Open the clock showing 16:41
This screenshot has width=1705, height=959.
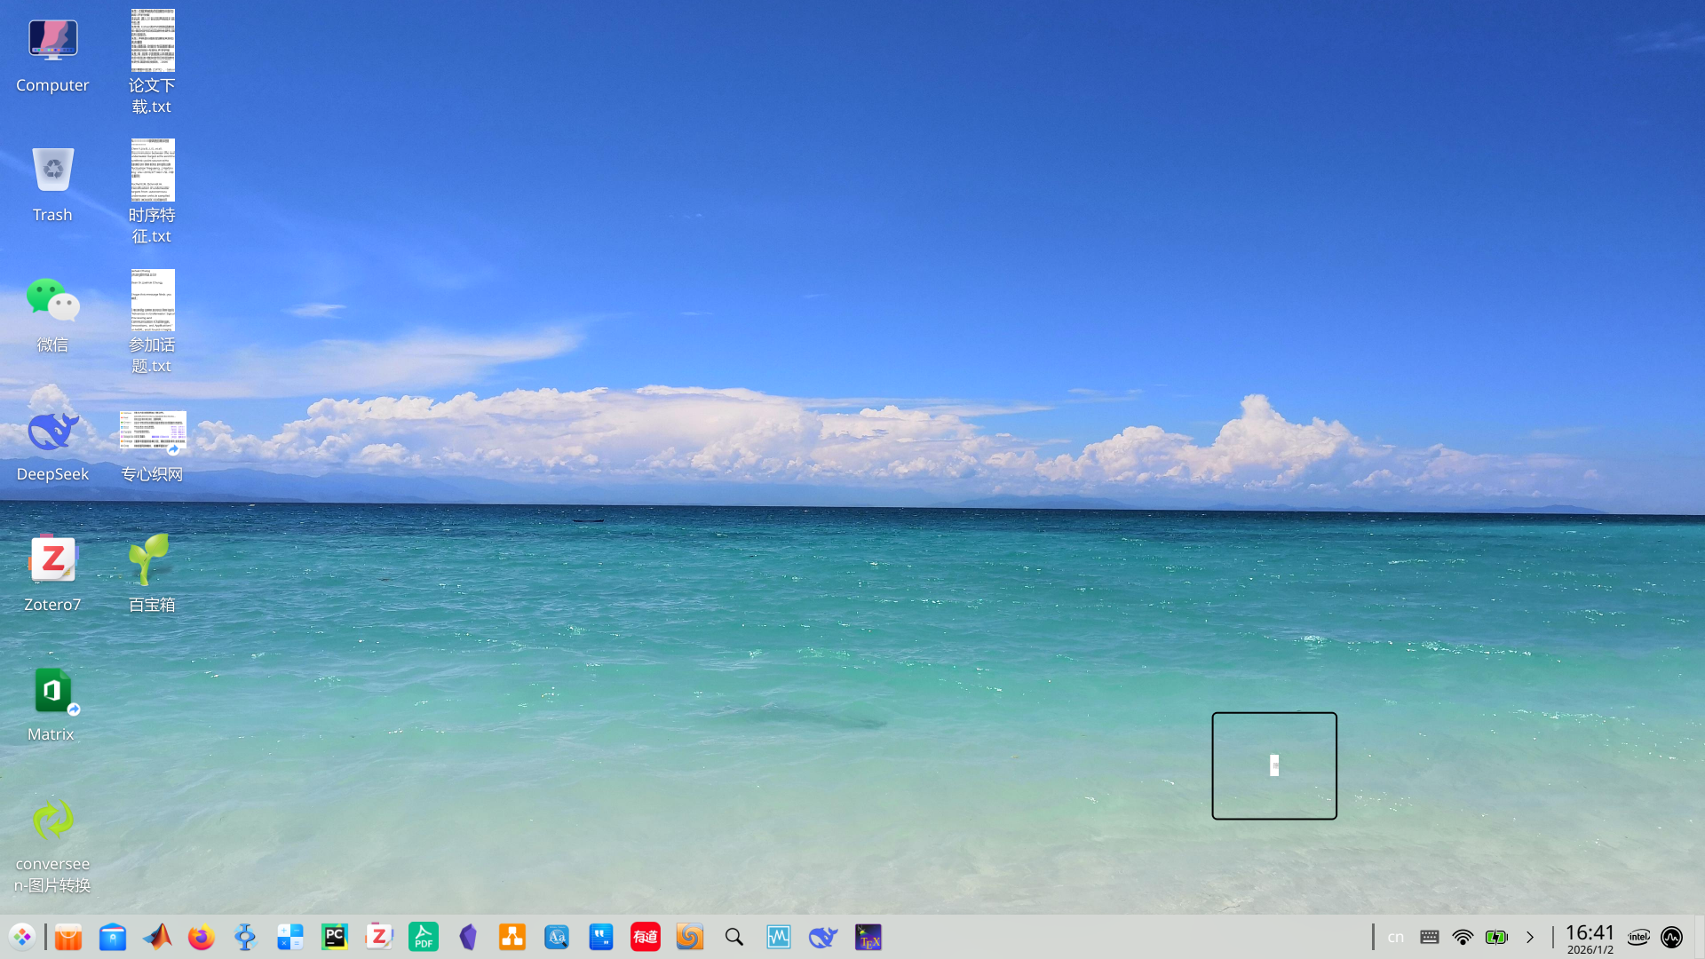coord(1590,938)
